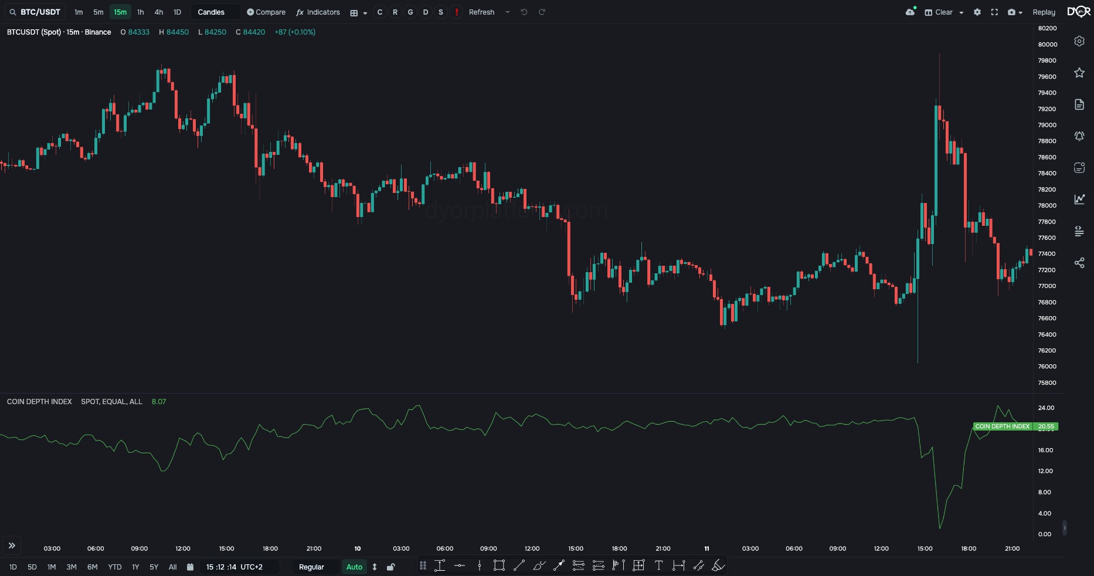Select the brush drawing tool

(539, 565)
